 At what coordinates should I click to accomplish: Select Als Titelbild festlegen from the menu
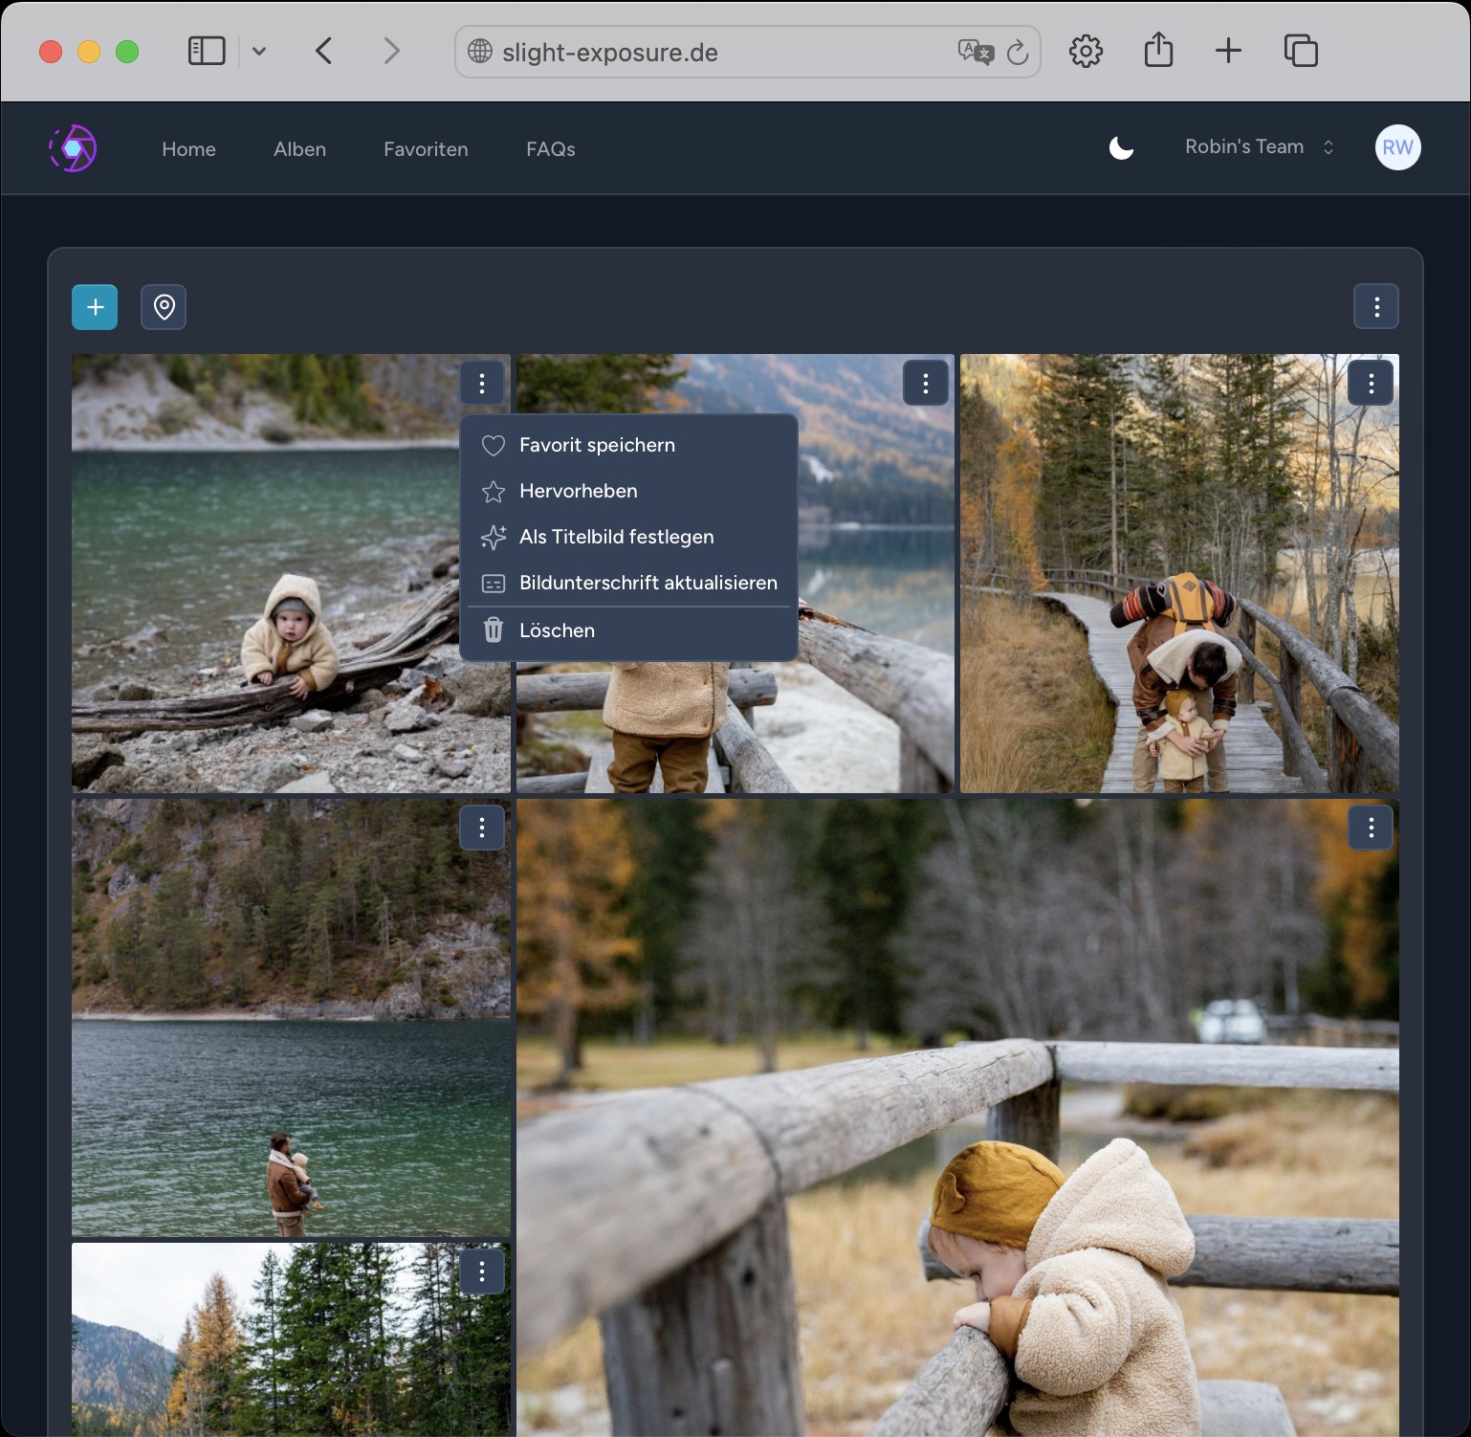(x=617, y=537)
